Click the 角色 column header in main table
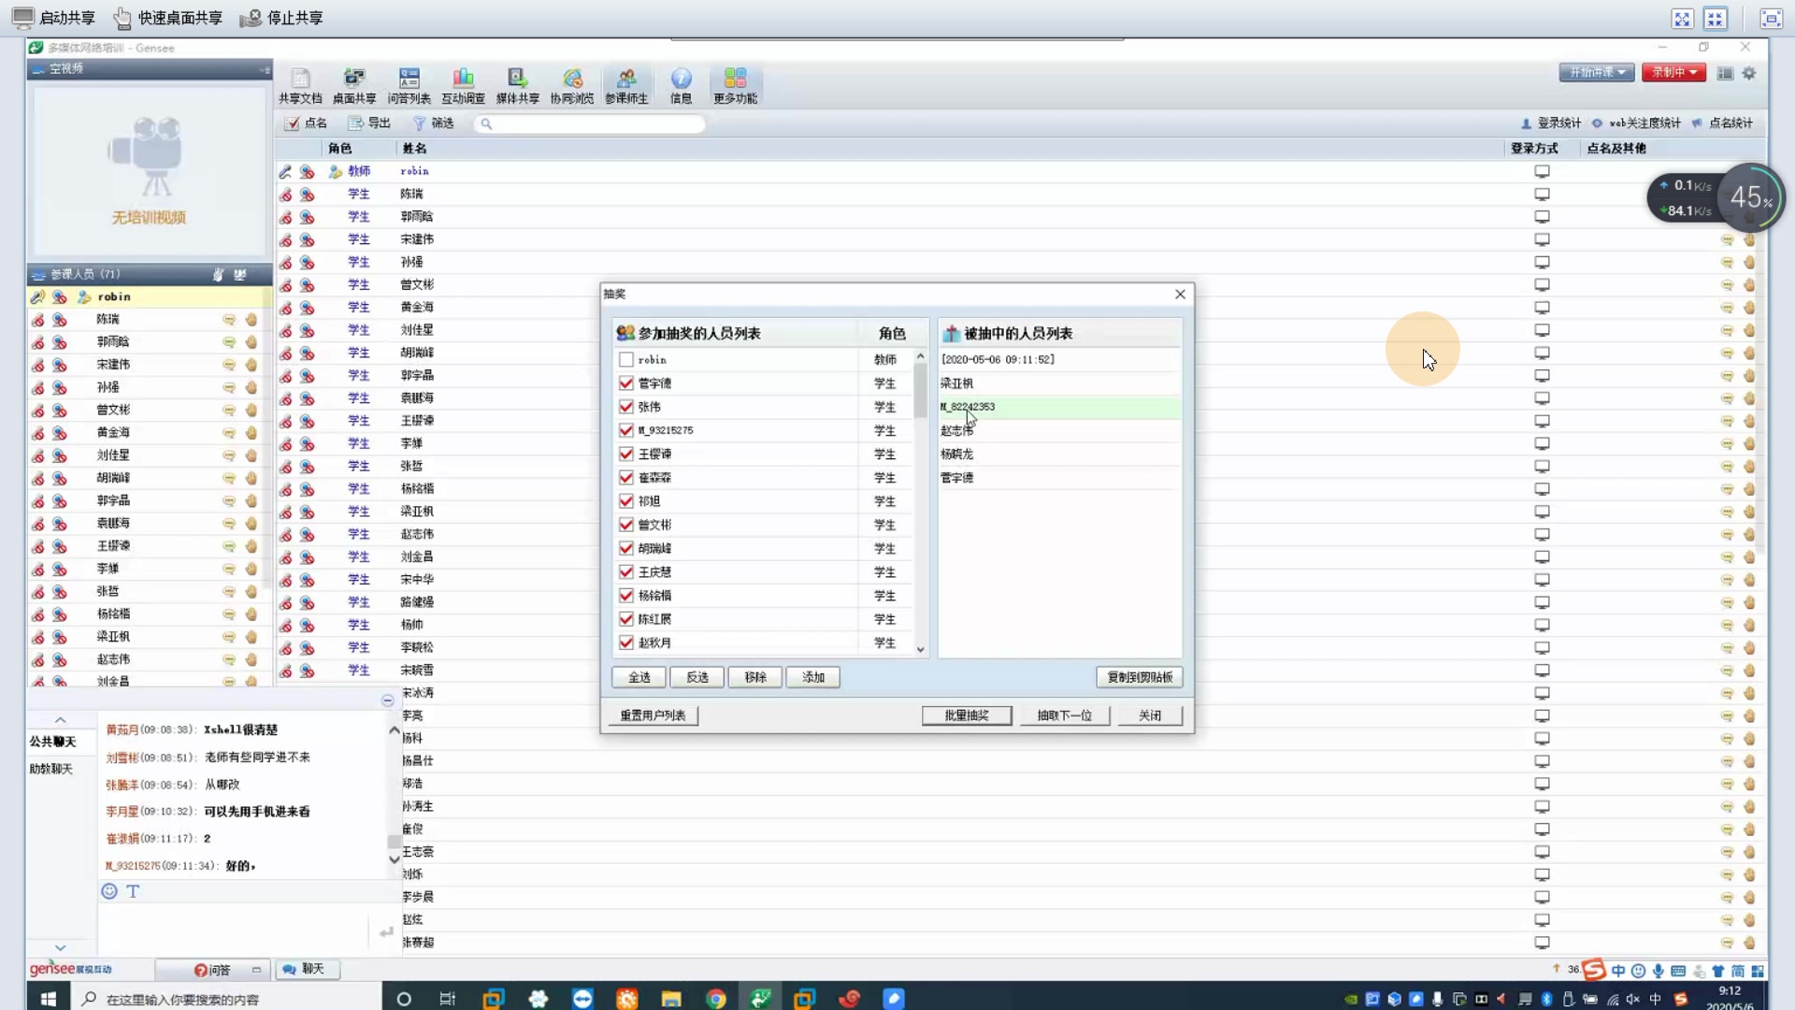 point(339,149)
